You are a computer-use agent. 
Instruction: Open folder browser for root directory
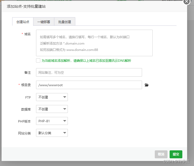point(147,85)
